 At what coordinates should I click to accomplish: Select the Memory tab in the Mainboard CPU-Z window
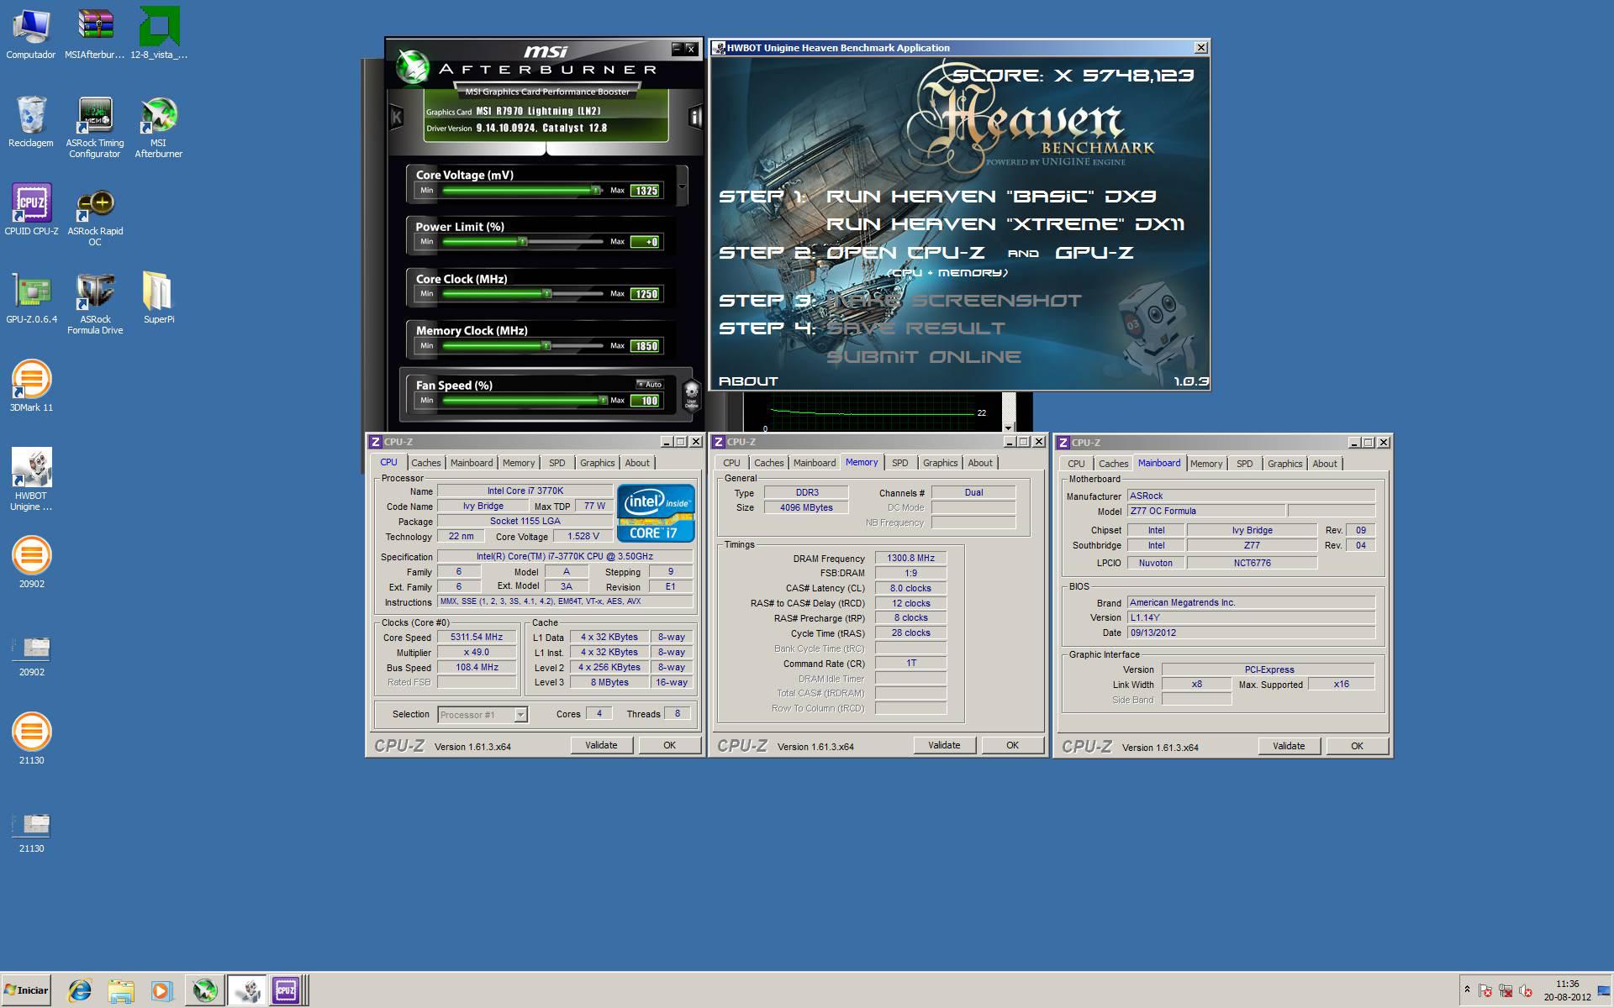1206,464
